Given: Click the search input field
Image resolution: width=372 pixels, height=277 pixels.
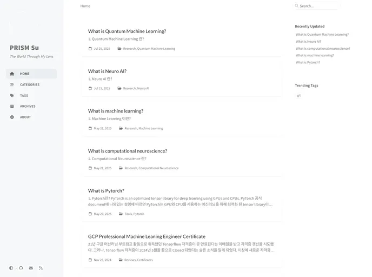Looking at the screenshot, I should click(x=319, y=6).
